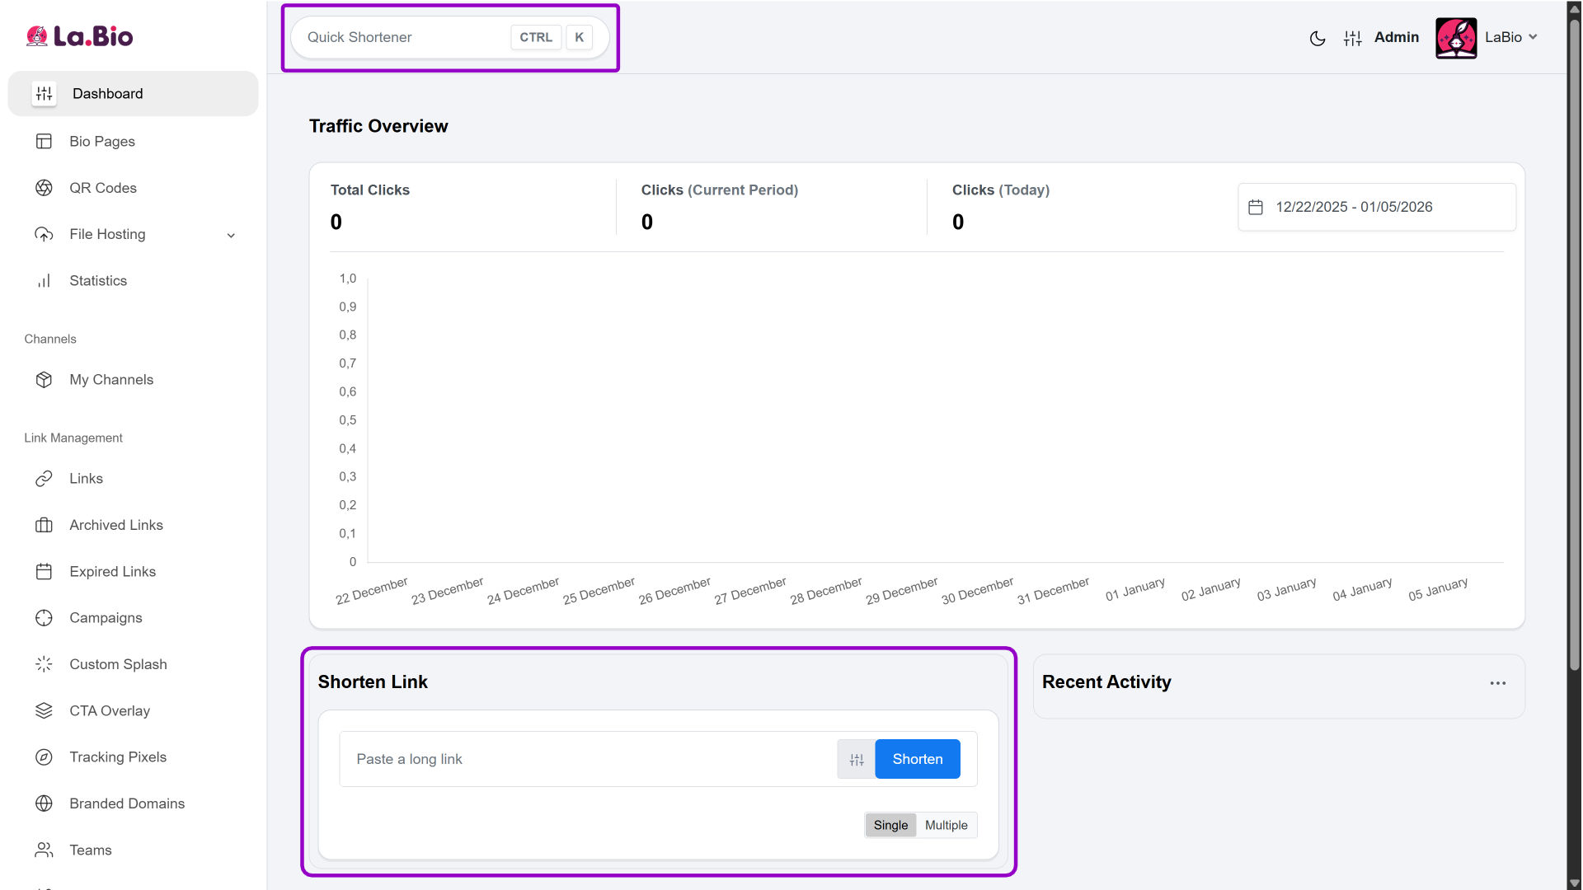
Task: Go to Archived Links menu item
Action: point(115,526)
